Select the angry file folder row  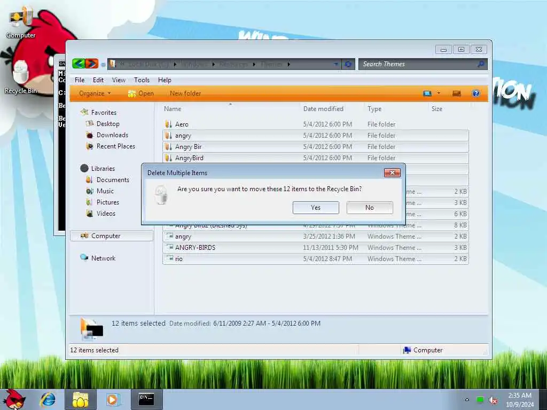[315, 135]
